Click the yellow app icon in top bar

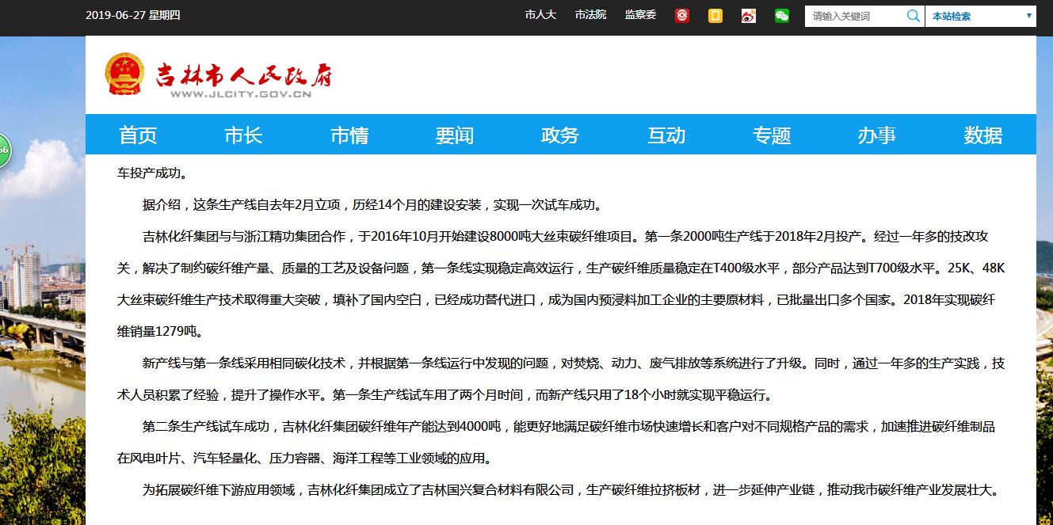715,16
